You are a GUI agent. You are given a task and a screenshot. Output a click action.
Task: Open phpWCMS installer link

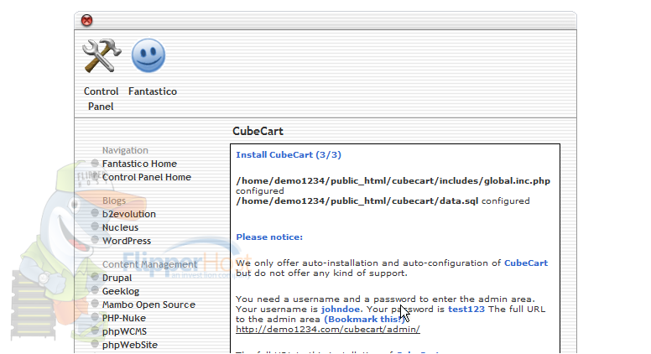124,331
